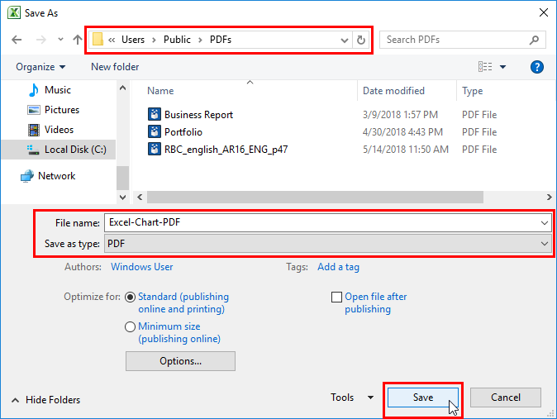Expand the Save as type dropdown
557x419 pixels.
click(x=544, y=244)
